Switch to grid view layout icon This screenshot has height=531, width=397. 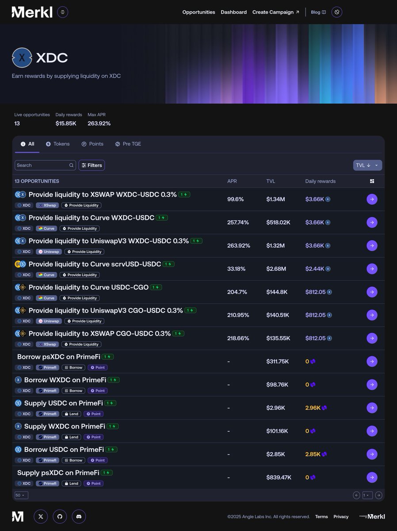(372, 181)
